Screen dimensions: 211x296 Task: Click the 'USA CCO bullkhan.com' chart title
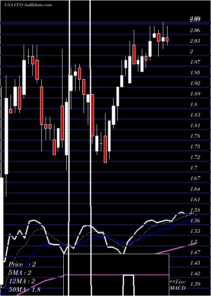pos(28,5)
